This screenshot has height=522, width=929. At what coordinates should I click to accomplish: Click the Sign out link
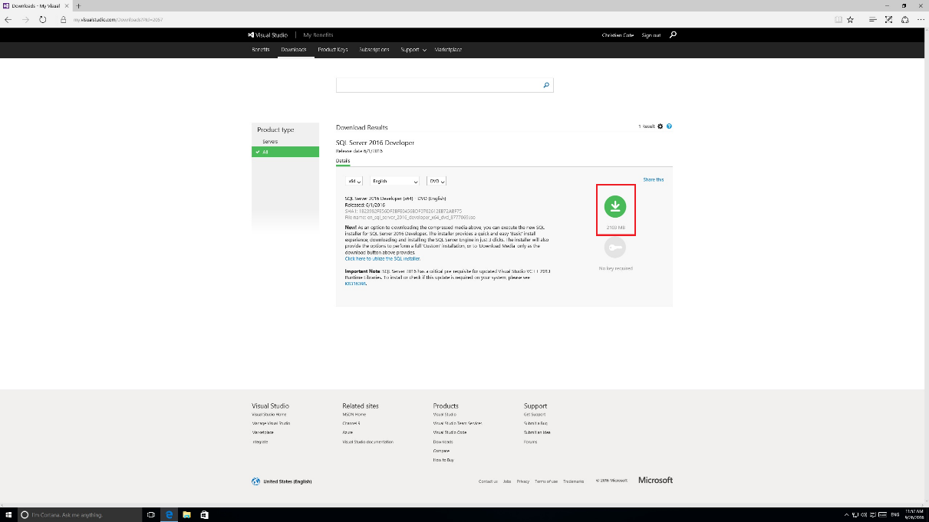coord(651,35)
